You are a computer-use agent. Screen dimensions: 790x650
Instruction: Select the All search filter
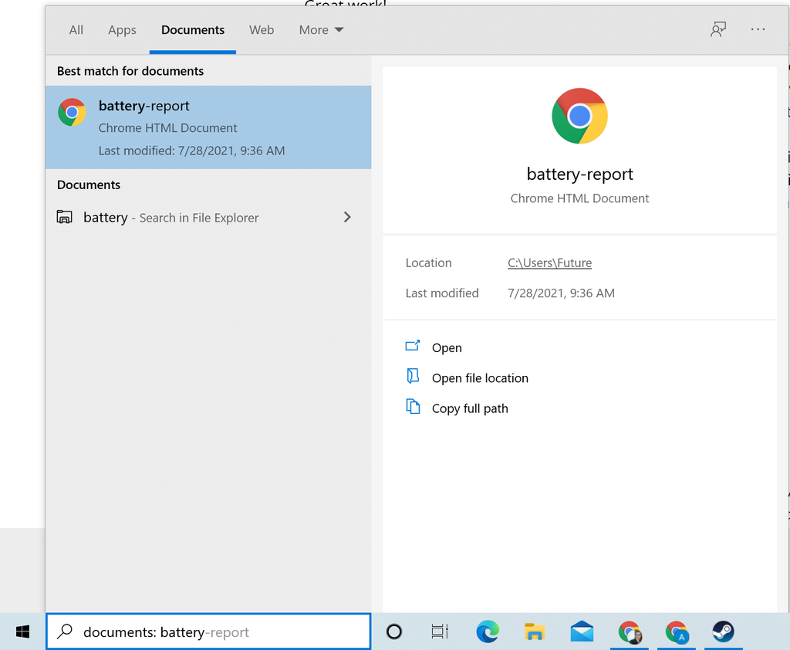click(76, 30)
